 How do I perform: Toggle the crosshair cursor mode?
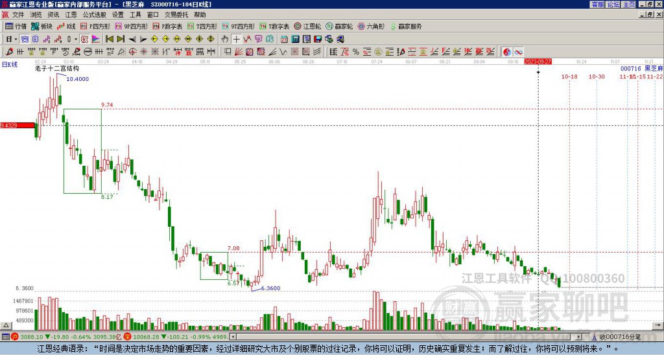coord(236,40)
